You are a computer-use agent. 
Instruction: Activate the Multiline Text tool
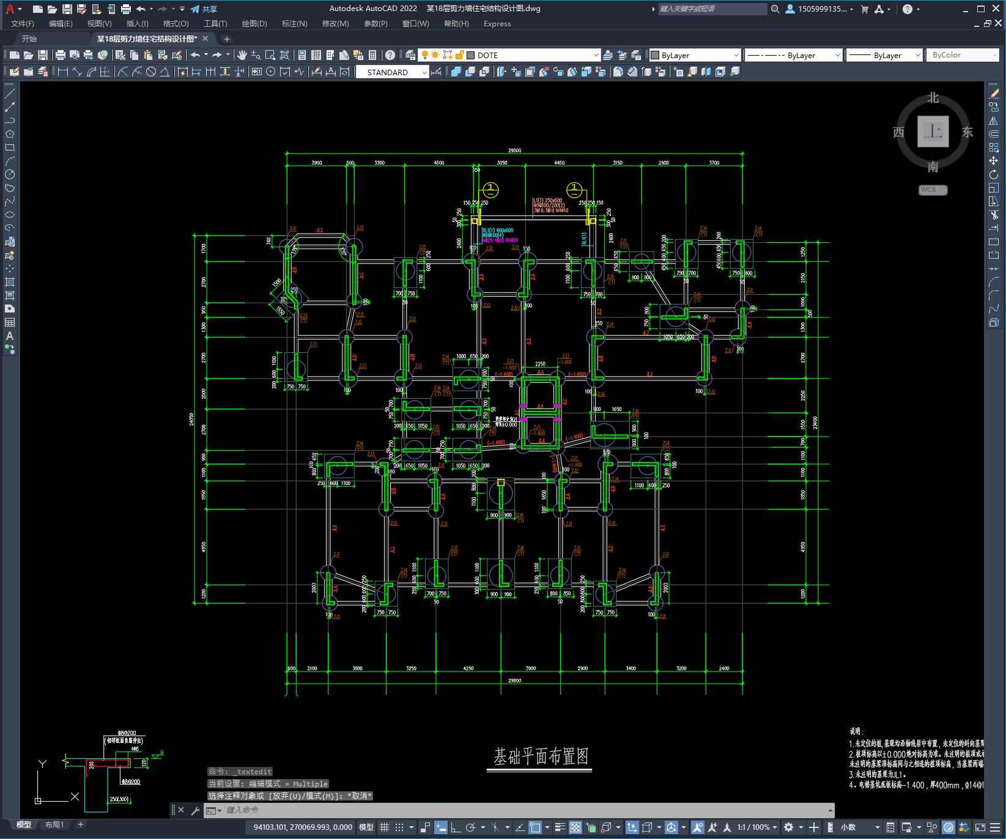click(x=10, y=336)
